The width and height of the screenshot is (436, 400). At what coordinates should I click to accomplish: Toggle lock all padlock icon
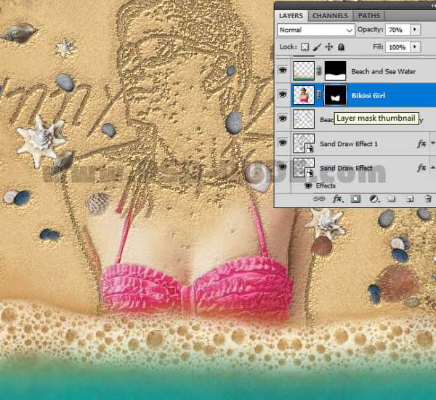[x=340, y=47]
